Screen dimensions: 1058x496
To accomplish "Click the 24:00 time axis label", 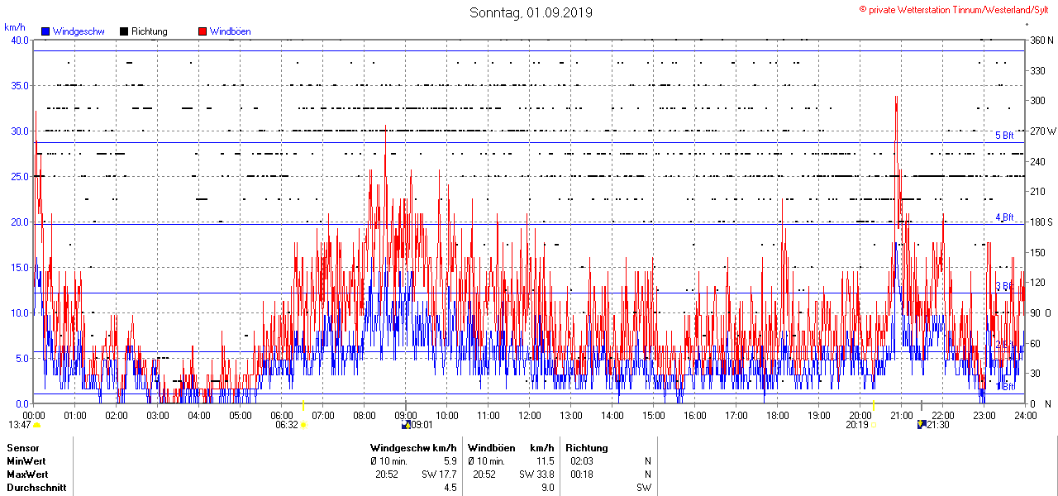I will (1026, 415).
